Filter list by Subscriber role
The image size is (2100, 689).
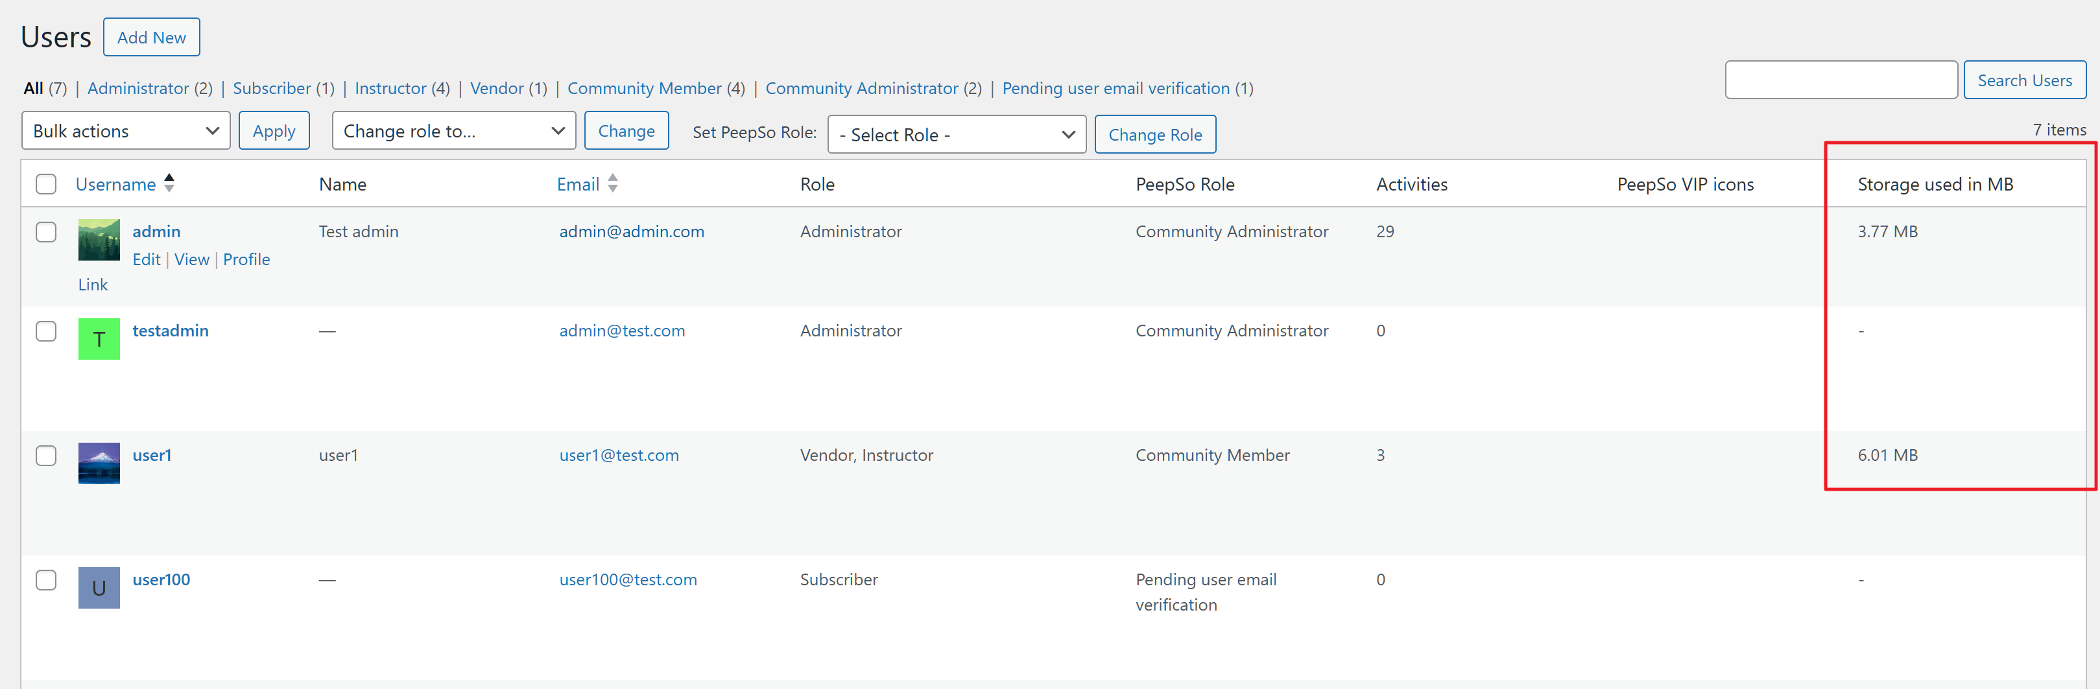272,88
